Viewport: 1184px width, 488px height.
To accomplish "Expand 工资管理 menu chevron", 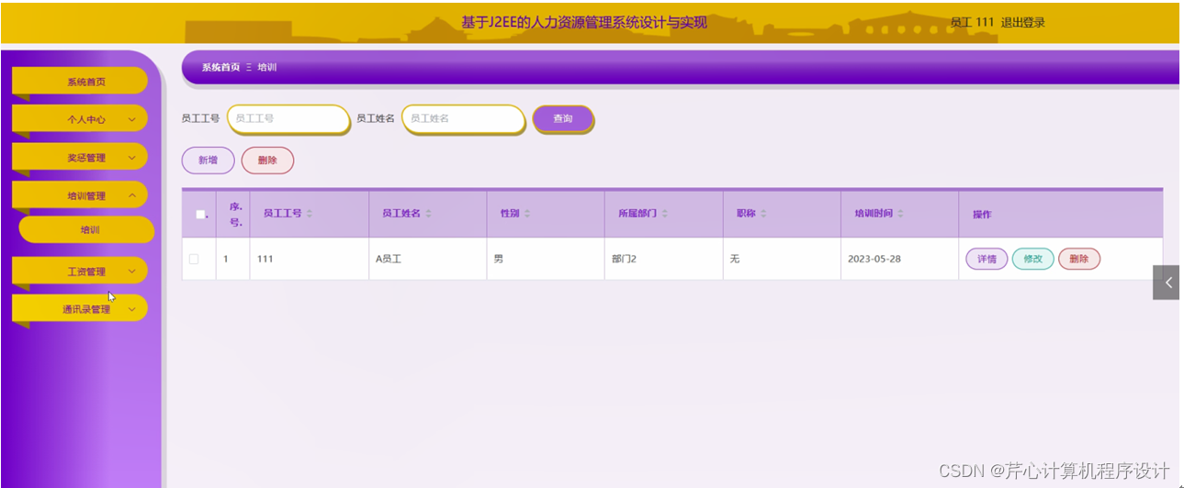I will click(x=131, y=272).
